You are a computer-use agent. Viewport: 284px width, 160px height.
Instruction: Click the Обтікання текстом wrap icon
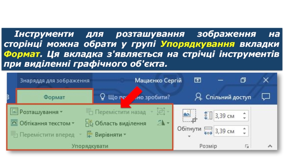14,123
